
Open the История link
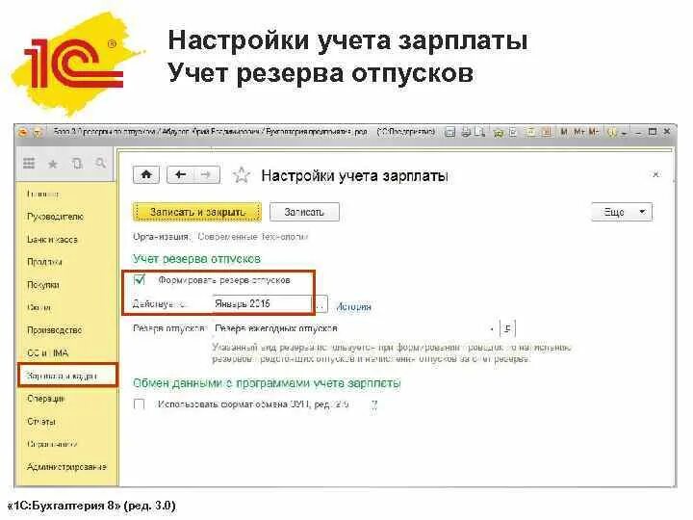pos(353,306)
